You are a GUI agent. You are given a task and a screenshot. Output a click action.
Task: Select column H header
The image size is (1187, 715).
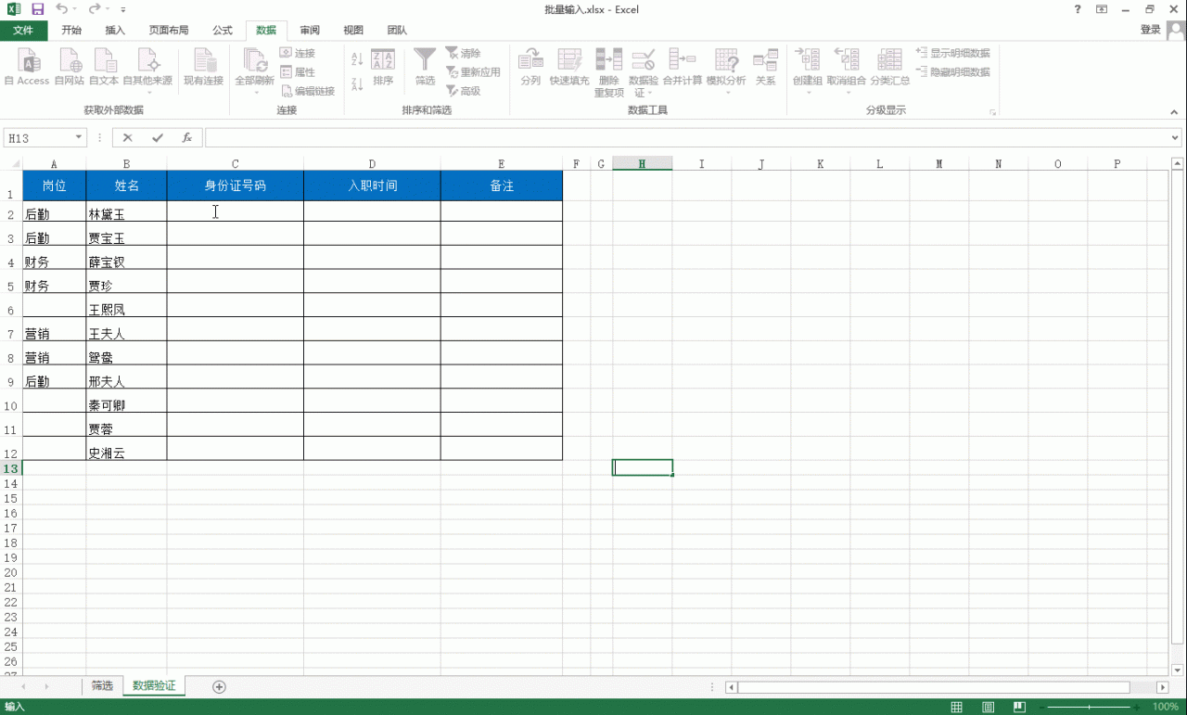[x=642, y=164]
